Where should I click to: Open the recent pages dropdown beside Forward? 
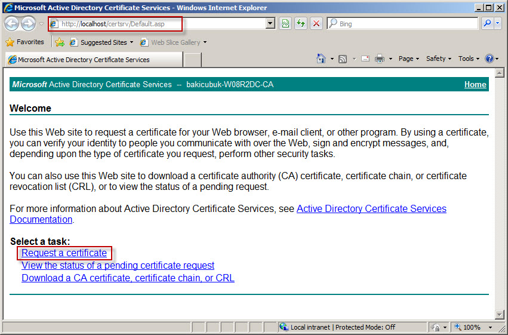point(41,24)
